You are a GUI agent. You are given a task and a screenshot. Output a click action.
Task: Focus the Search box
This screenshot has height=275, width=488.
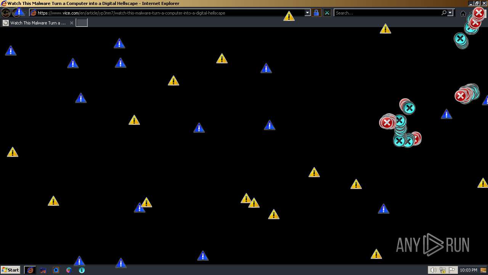(387, 13)
